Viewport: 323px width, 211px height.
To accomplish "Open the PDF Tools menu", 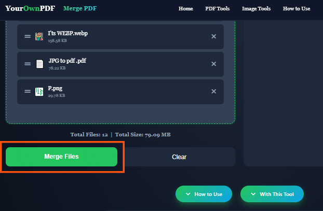I will click(x=218, y=9).
